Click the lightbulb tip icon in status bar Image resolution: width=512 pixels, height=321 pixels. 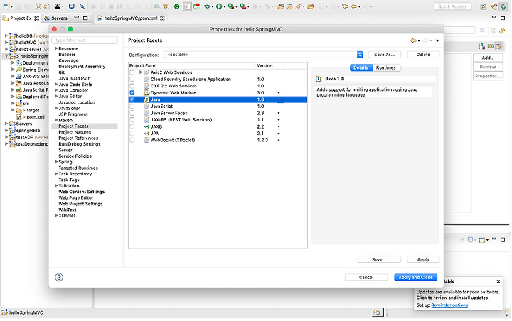pos(506,313)
